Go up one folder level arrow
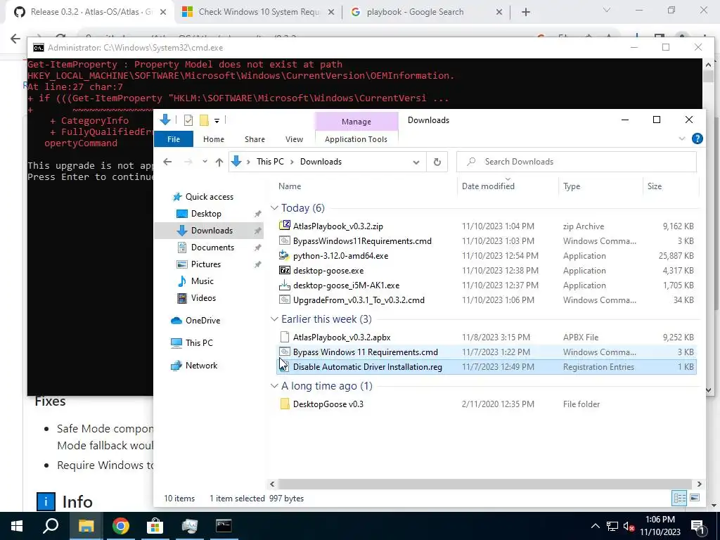This screenshot has width=720, height=540. pyautogui.click(x=219, y=162)
